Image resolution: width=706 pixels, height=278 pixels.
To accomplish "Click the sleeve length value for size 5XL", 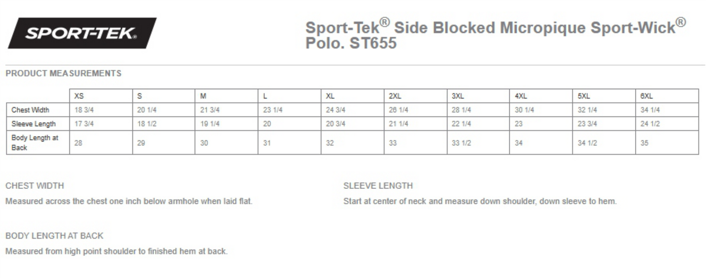I will click(x=587, y=124).
